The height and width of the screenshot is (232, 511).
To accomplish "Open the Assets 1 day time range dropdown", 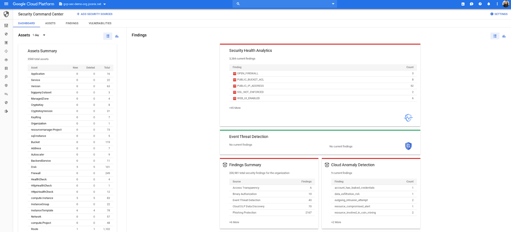I will click(x=39, y=35).
